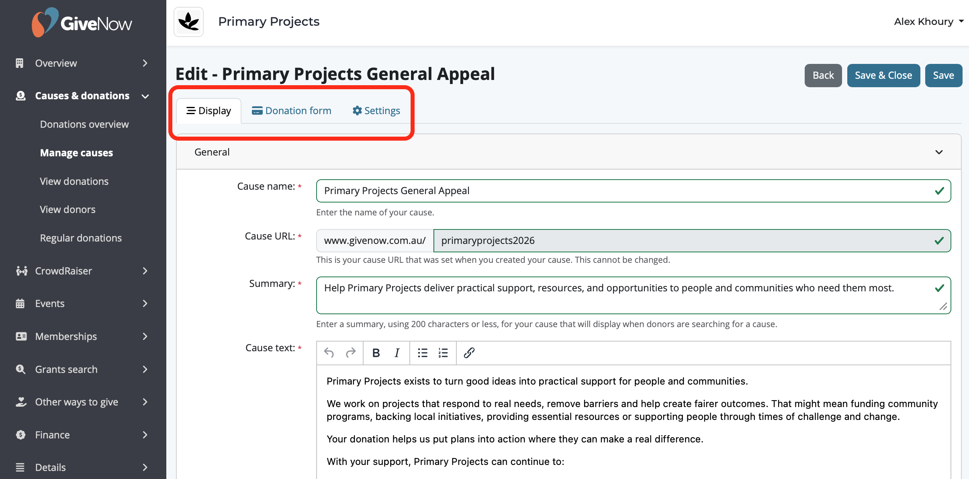This screenshot has width=969, height=479.
Task: Insert a hyperlink with the link icon
Action: (x=469, y=353)
